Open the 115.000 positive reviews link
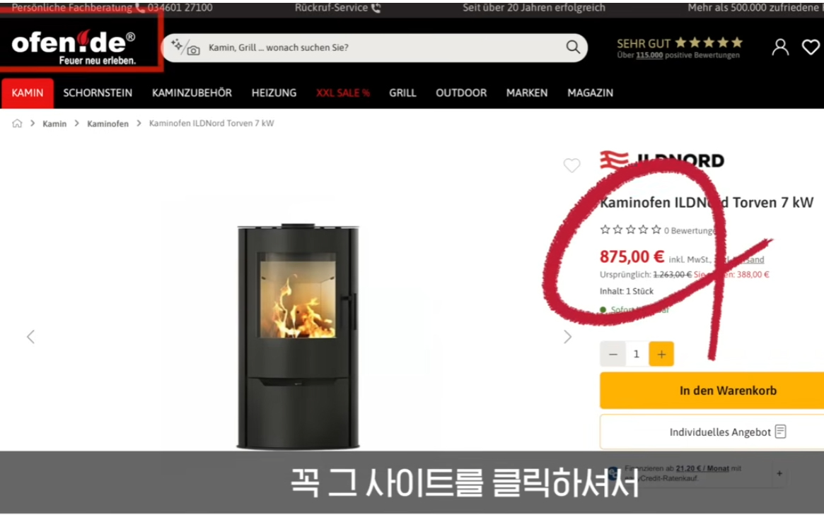This screenshot has height=515, width=824. [x=649, y=55]
